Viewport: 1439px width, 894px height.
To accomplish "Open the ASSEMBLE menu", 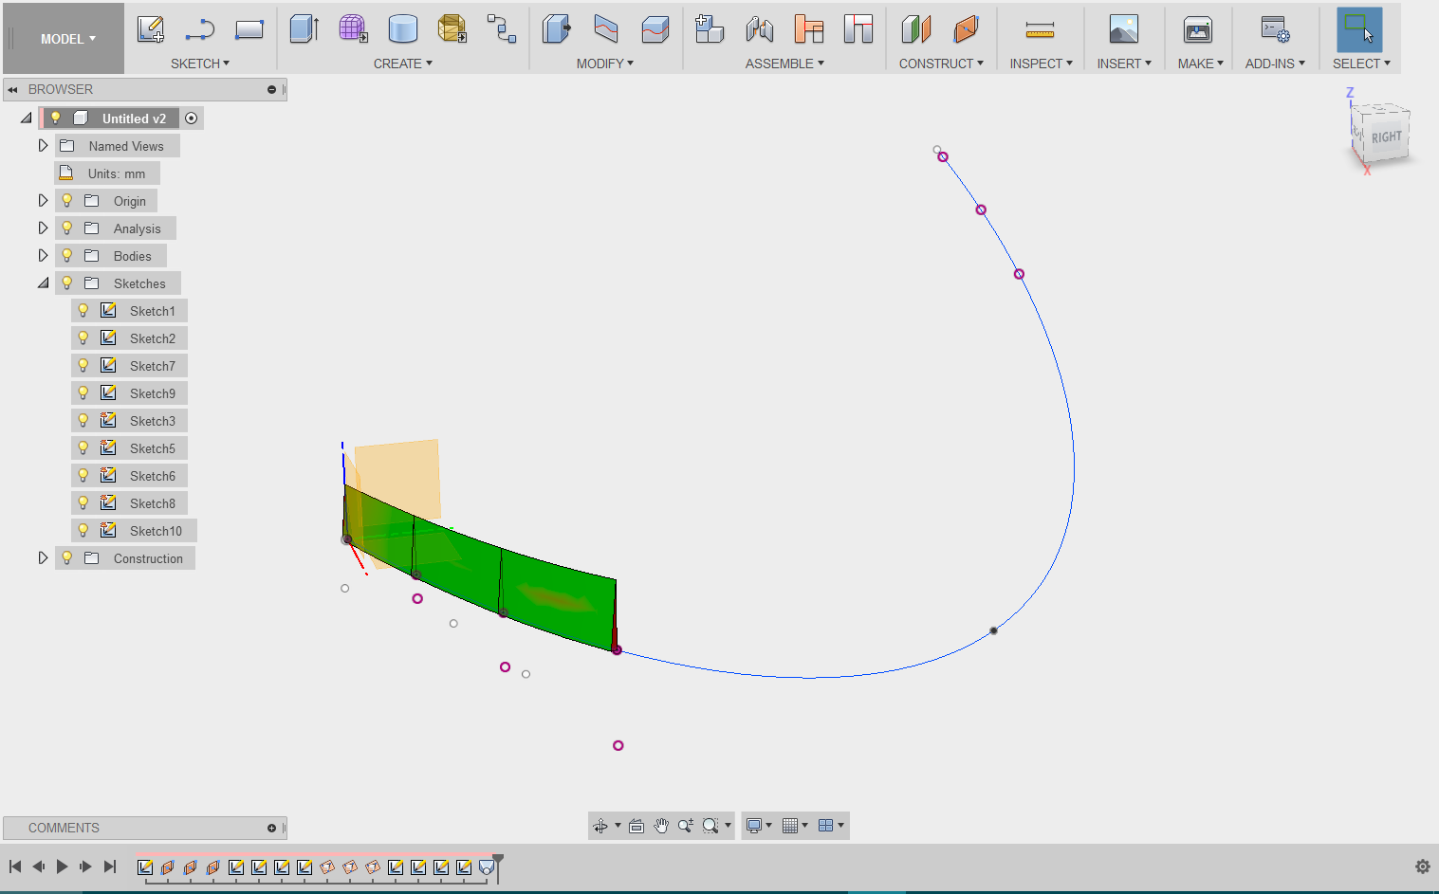I will click(784, 64).
